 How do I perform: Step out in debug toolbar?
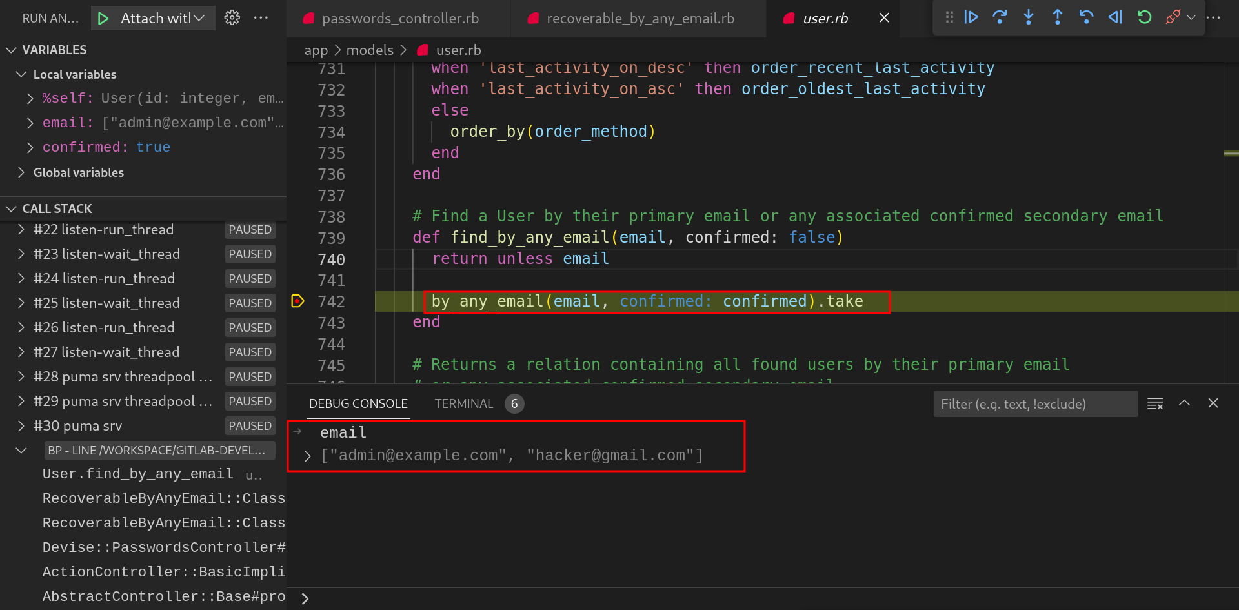coord(1058,17)
